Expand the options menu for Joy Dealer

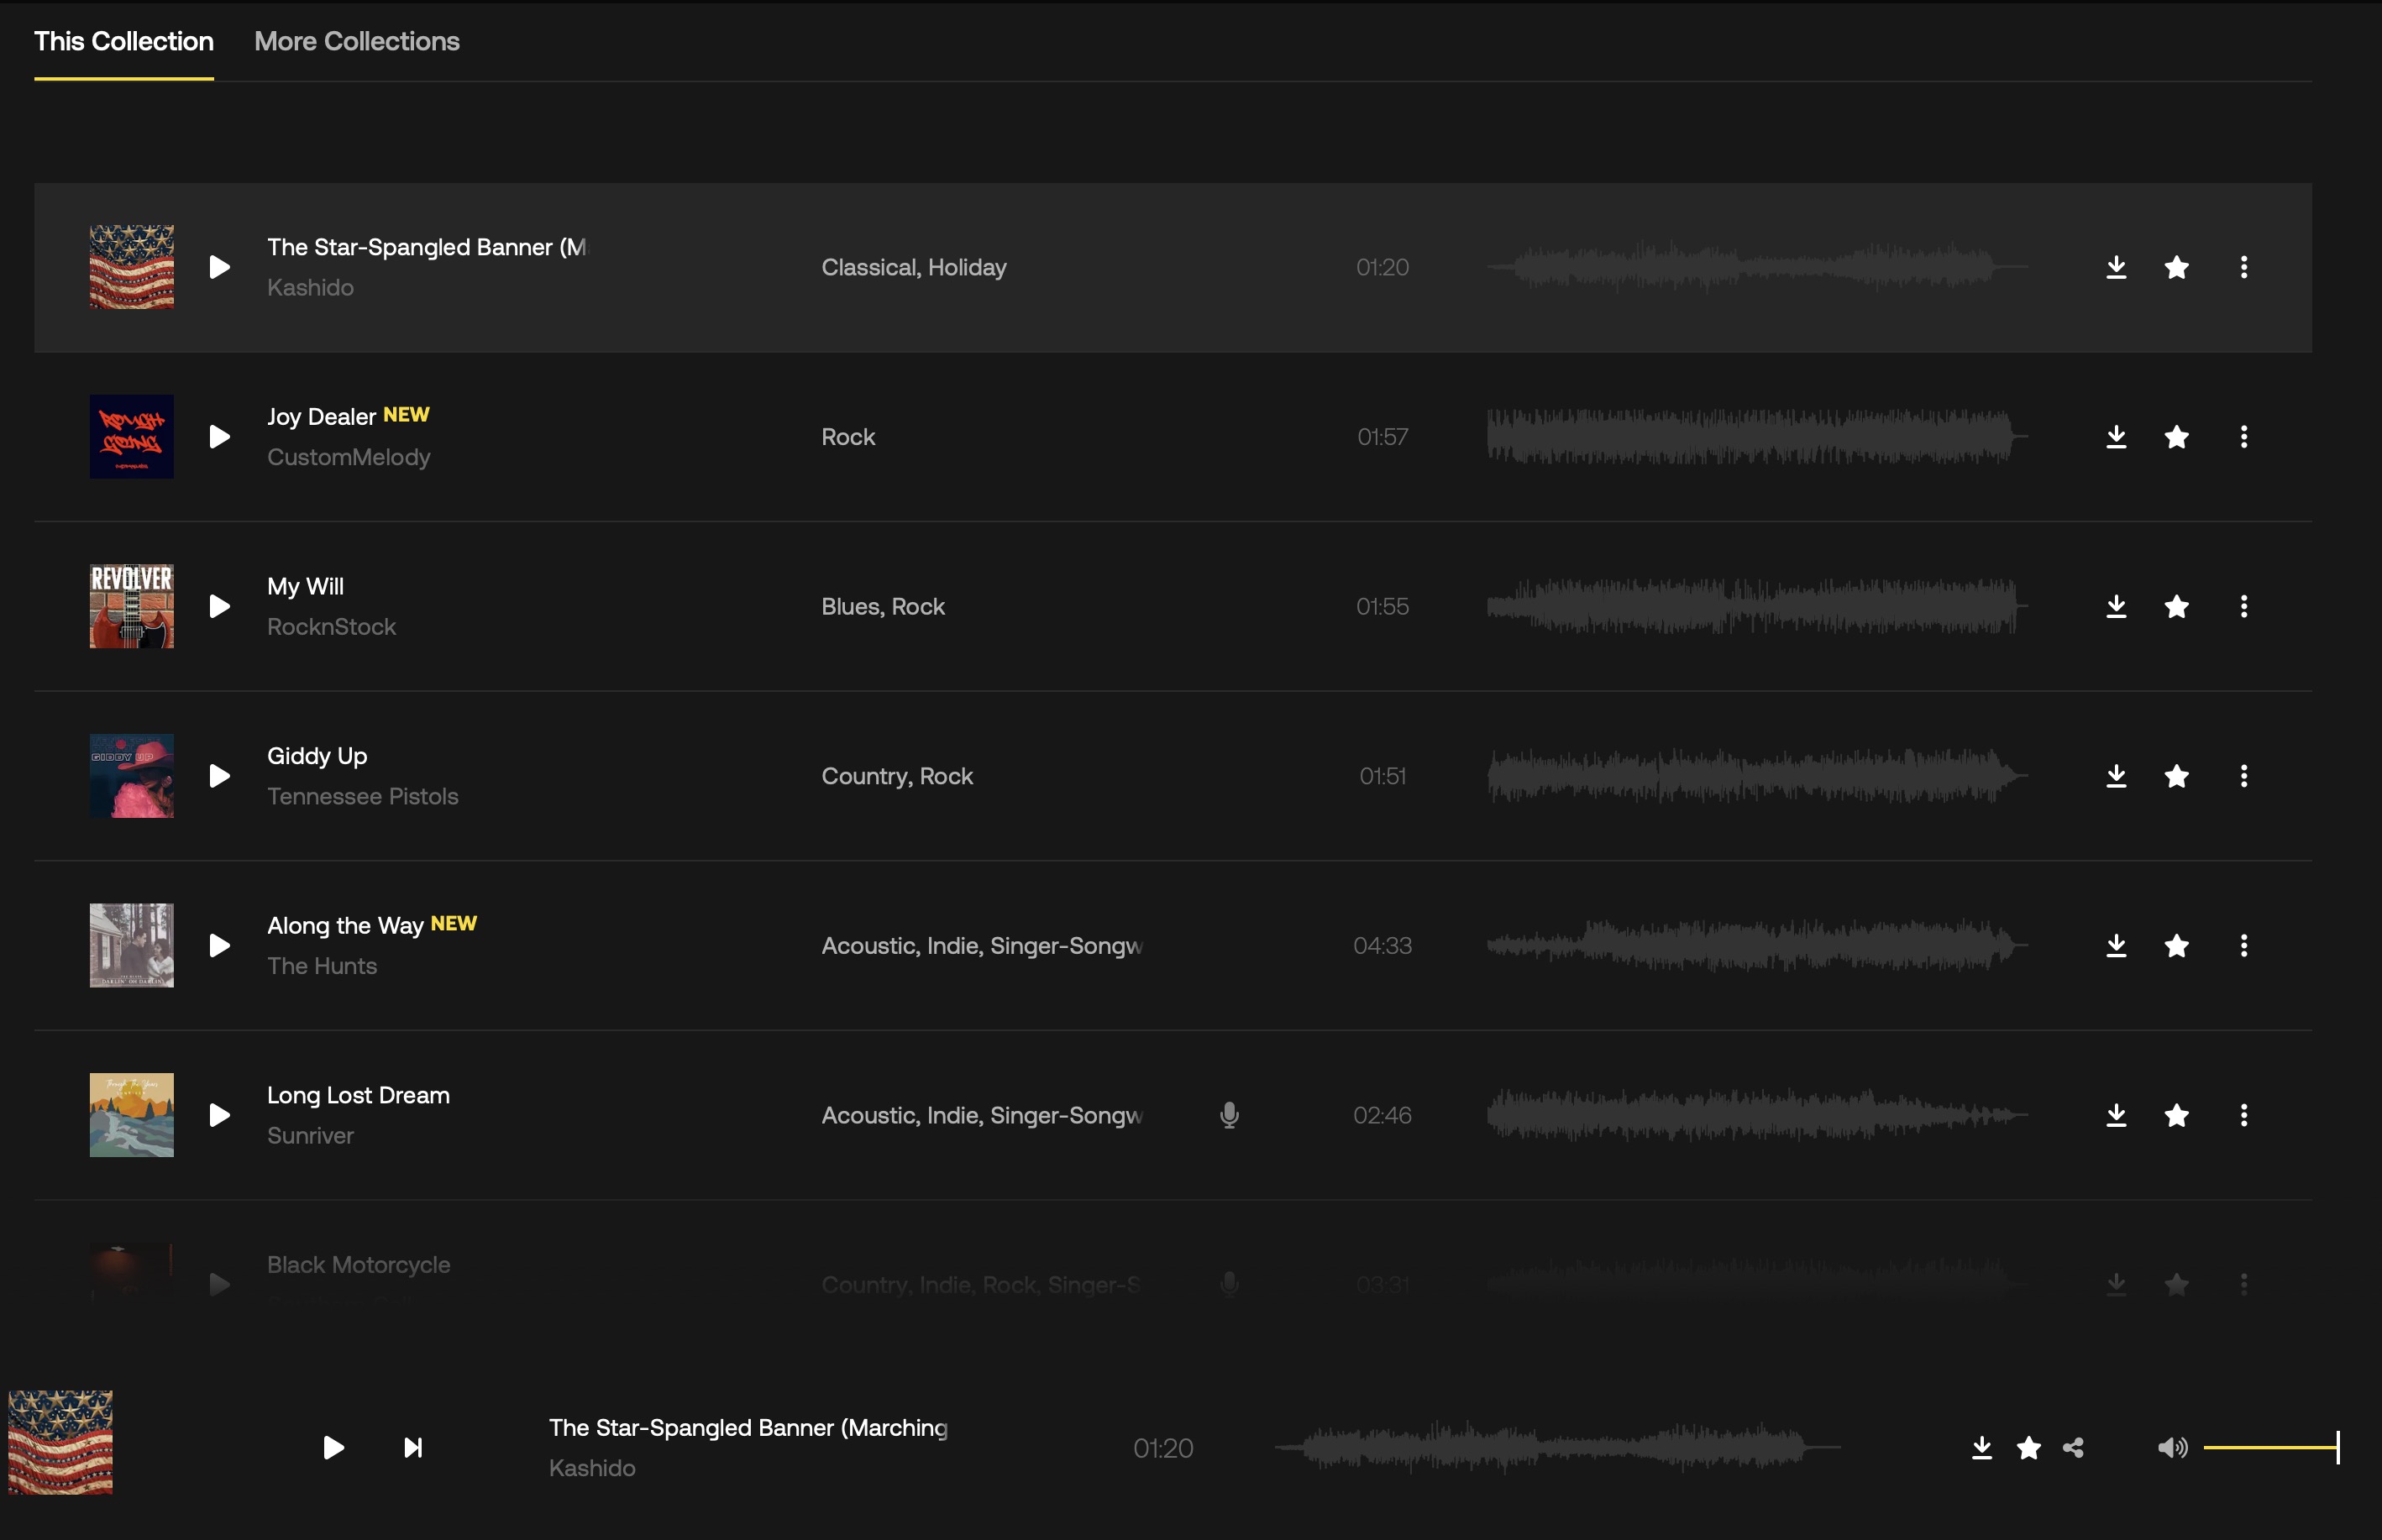(2244, 437)
